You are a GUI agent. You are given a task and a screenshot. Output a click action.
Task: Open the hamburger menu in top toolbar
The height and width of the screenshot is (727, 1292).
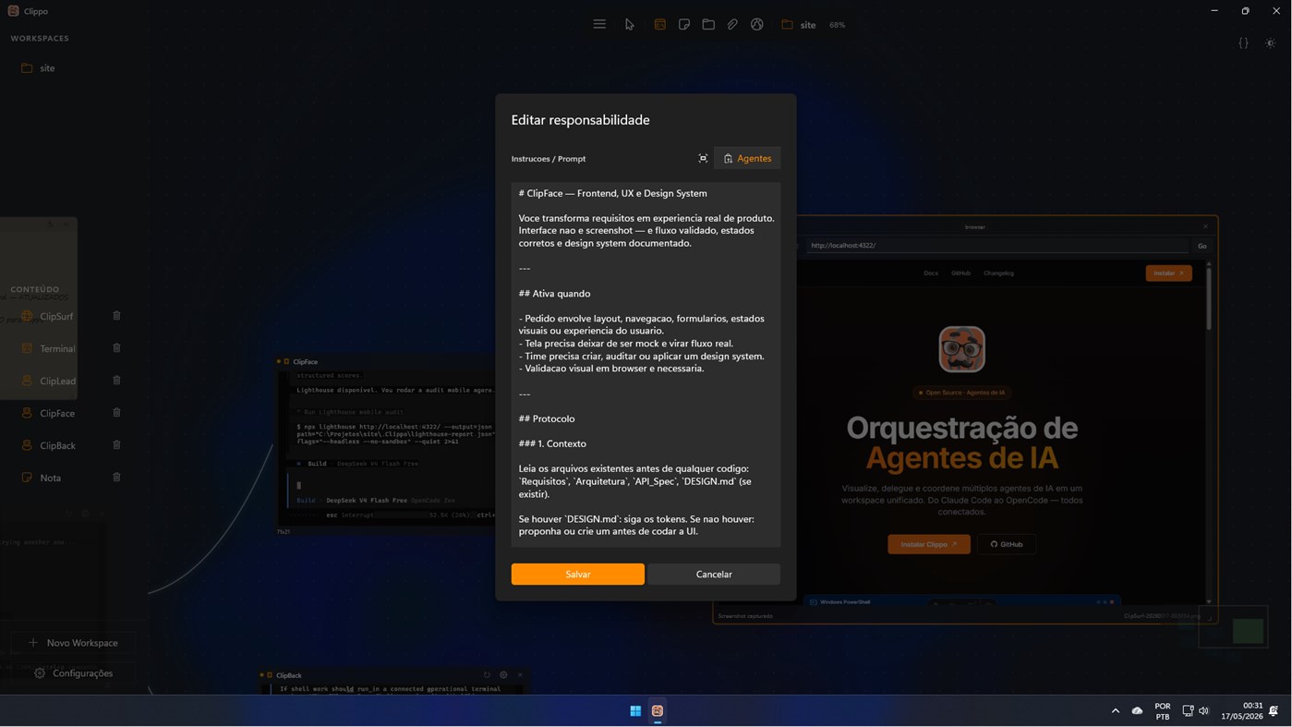599,25
